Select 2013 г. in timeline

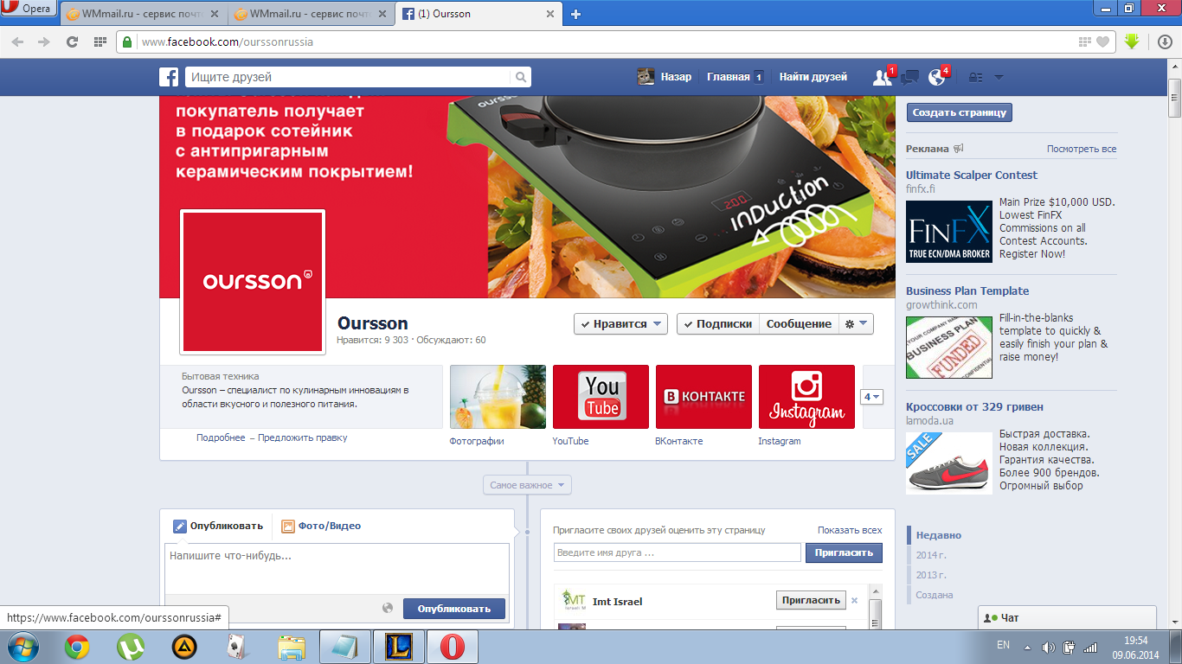(932, 575)
